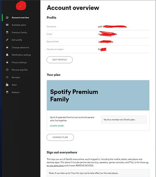Follow the LEARN MORE link
Screen dimensions: 156x177
[x=57, y=126]
